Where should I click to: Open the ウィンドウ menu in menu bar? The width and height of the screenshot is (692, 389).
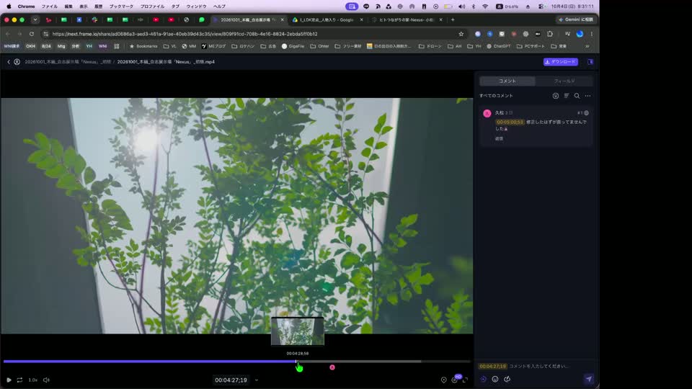click(x=196, y=6)
